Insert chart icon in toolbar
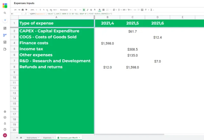204x140 pixels. (142, 10)
